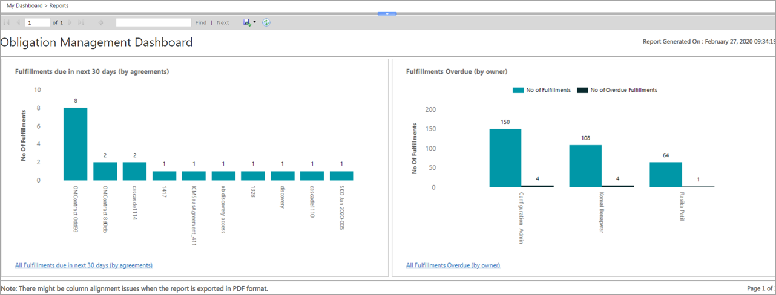Viewport: 776px width, 295px height.
Task: Click the No of Overdue Fulfillments legend swatch
Action: coord(582,90)
